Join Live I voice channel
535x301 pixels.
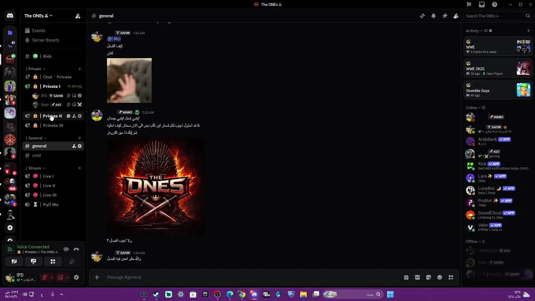[x=53, y=176]
